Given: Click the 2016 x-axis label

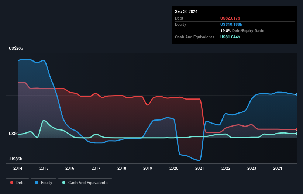Looking at the screenshot, I should (70, 168).
